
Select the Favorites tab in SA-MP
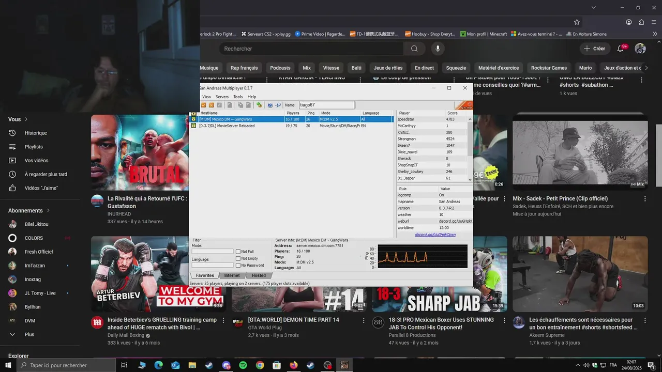click(x=205, y=275)
